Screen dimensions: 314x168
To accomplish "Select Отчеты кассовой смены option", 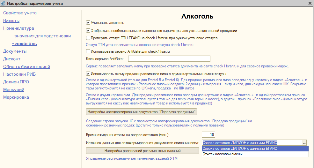I will [x=255, y=154].
